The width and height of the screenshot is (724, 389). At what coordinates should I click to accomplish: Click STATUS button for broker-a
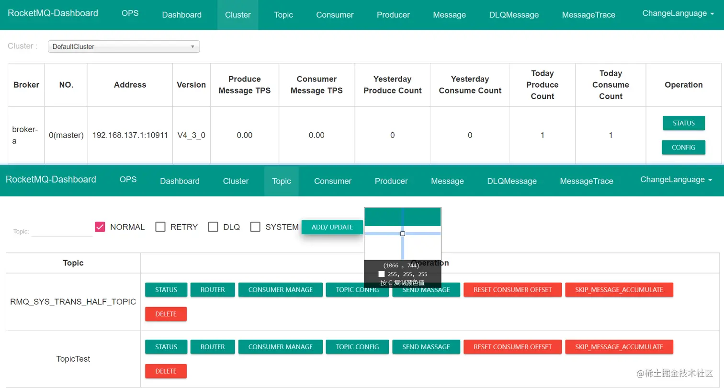pos(684,123)
